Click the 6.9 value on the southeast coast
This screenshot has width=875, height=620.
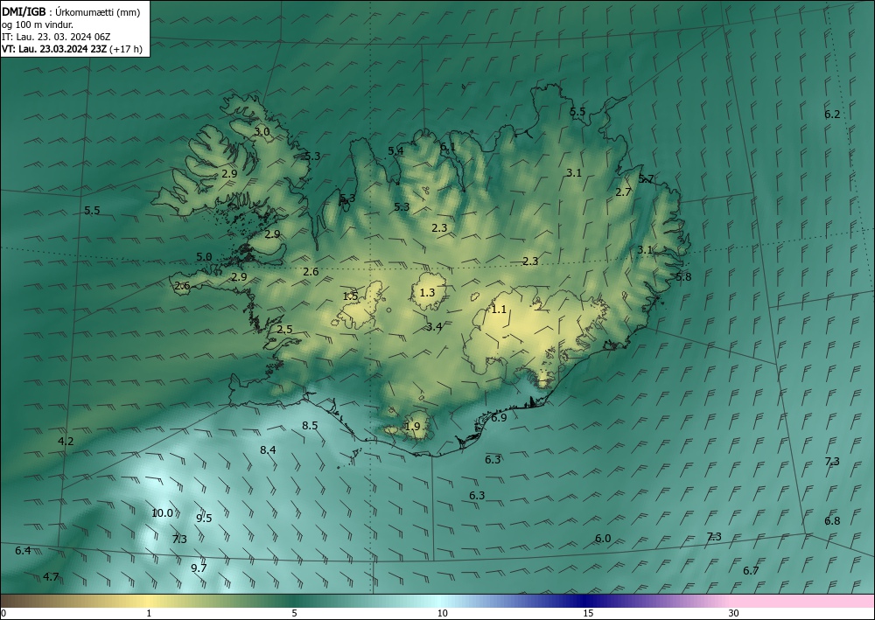(x=499, y=418)
